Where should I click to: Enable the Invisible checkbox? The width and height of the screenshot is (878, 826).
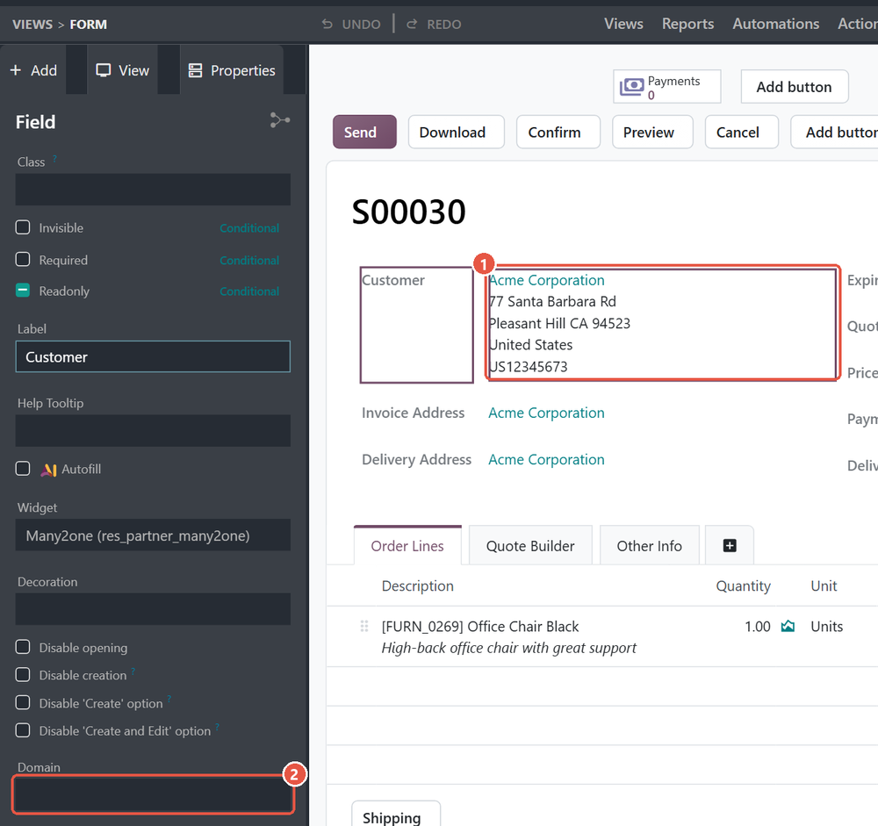[x=23, y=227]
